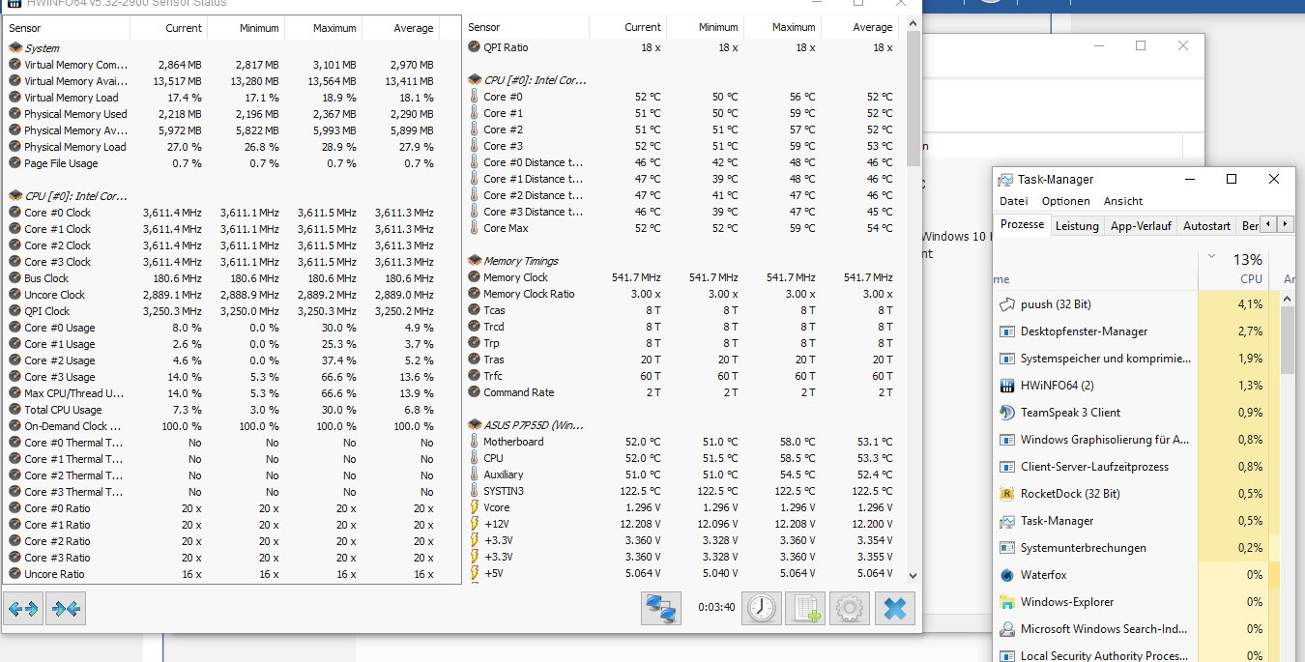This screenshot has height=662, width=1305.
Task: Select the Local Security Authority Process row
Action: tap(1136, 654)
